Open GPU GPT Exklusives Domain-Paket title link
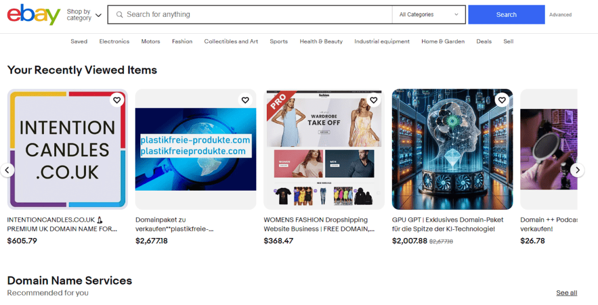 [x=448, y=225]
